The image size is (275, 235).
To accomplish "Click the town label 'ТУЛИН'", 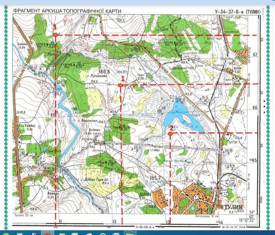I will click(x=233, y=207).
